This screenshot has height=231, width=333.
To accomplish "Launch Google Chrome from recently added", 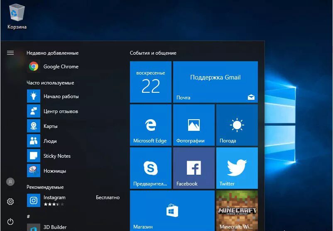I will 34,66.
